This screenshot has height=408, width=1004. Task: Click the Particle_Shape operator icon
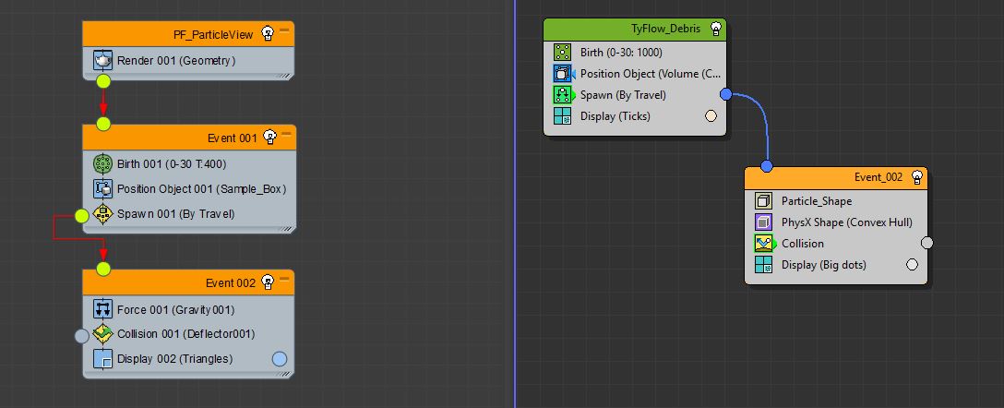click(x=763, y=201)
